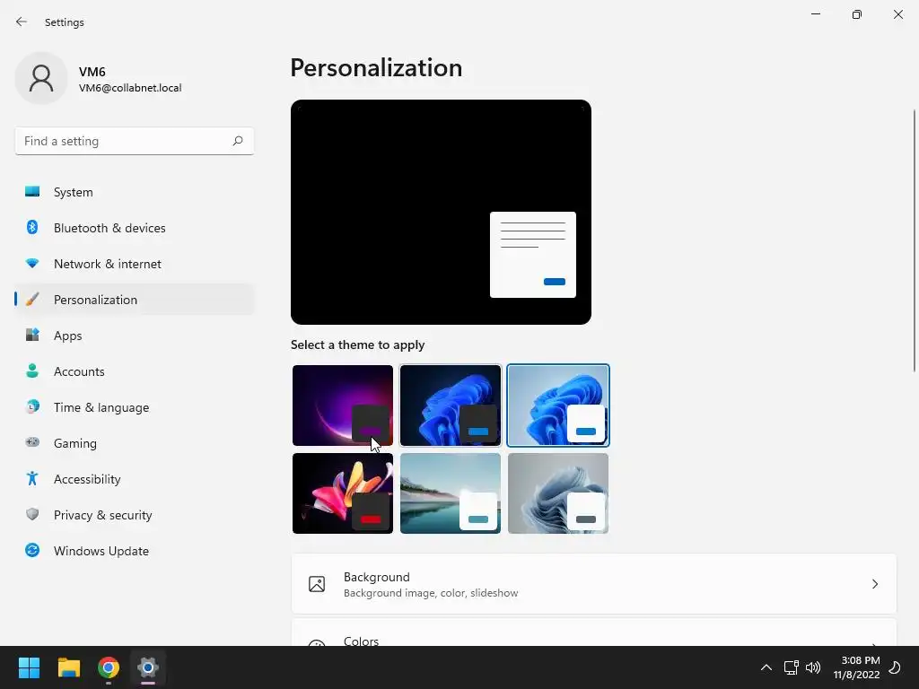The width and height of the screenshot is (919, 689).
Task: Click the desktop preview image
Action: pos(441,212)
